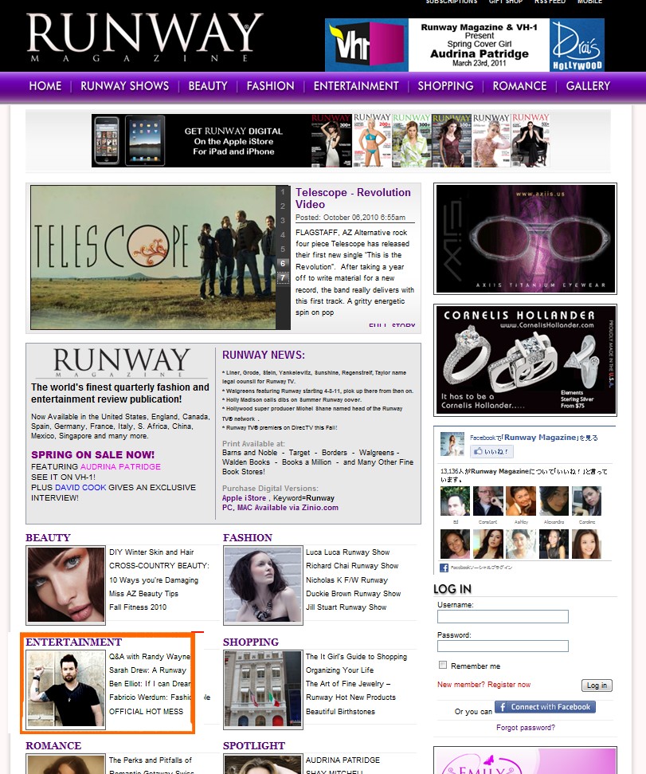The image size is (646, 774).
Task: Click New member? Register now link
Action: click(x=484, y=685)
